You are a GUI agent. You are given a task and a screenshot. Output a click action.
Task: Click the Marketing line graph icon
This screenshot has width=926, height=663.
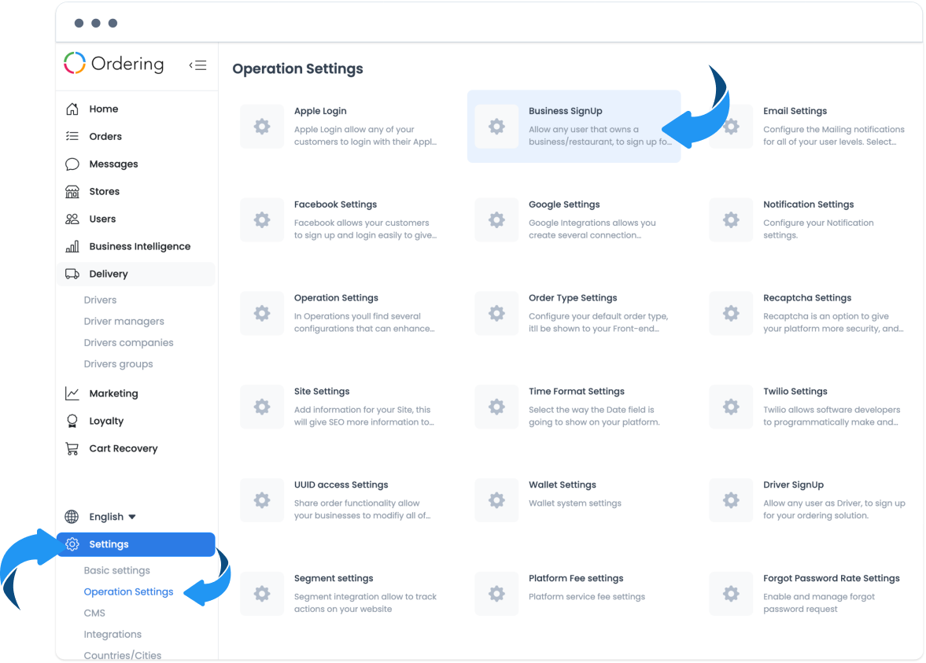(72, 393)
